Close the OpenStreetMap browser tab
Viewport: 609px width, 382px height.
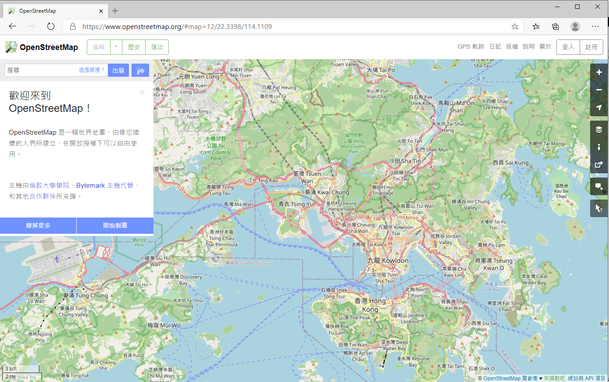point(101,11)
